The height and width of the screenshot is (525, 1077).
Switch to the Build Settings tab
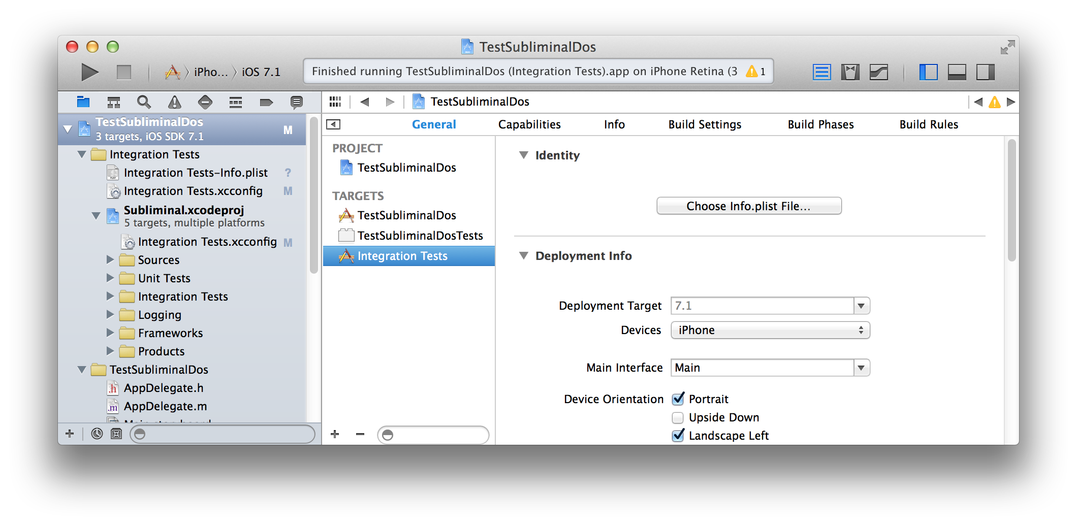(704, 124)
